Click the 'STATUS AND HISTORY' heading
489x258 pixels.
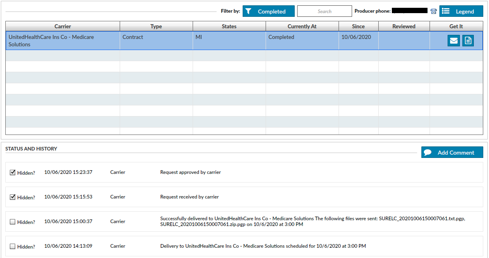click(31, 149)
